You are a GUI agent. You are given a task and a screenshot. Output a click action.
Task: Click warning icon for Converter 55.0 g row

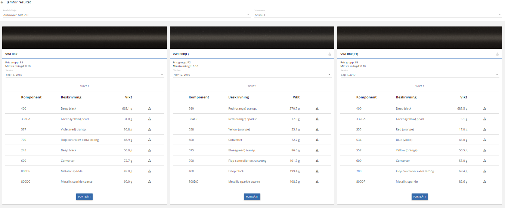click(484, 161)
